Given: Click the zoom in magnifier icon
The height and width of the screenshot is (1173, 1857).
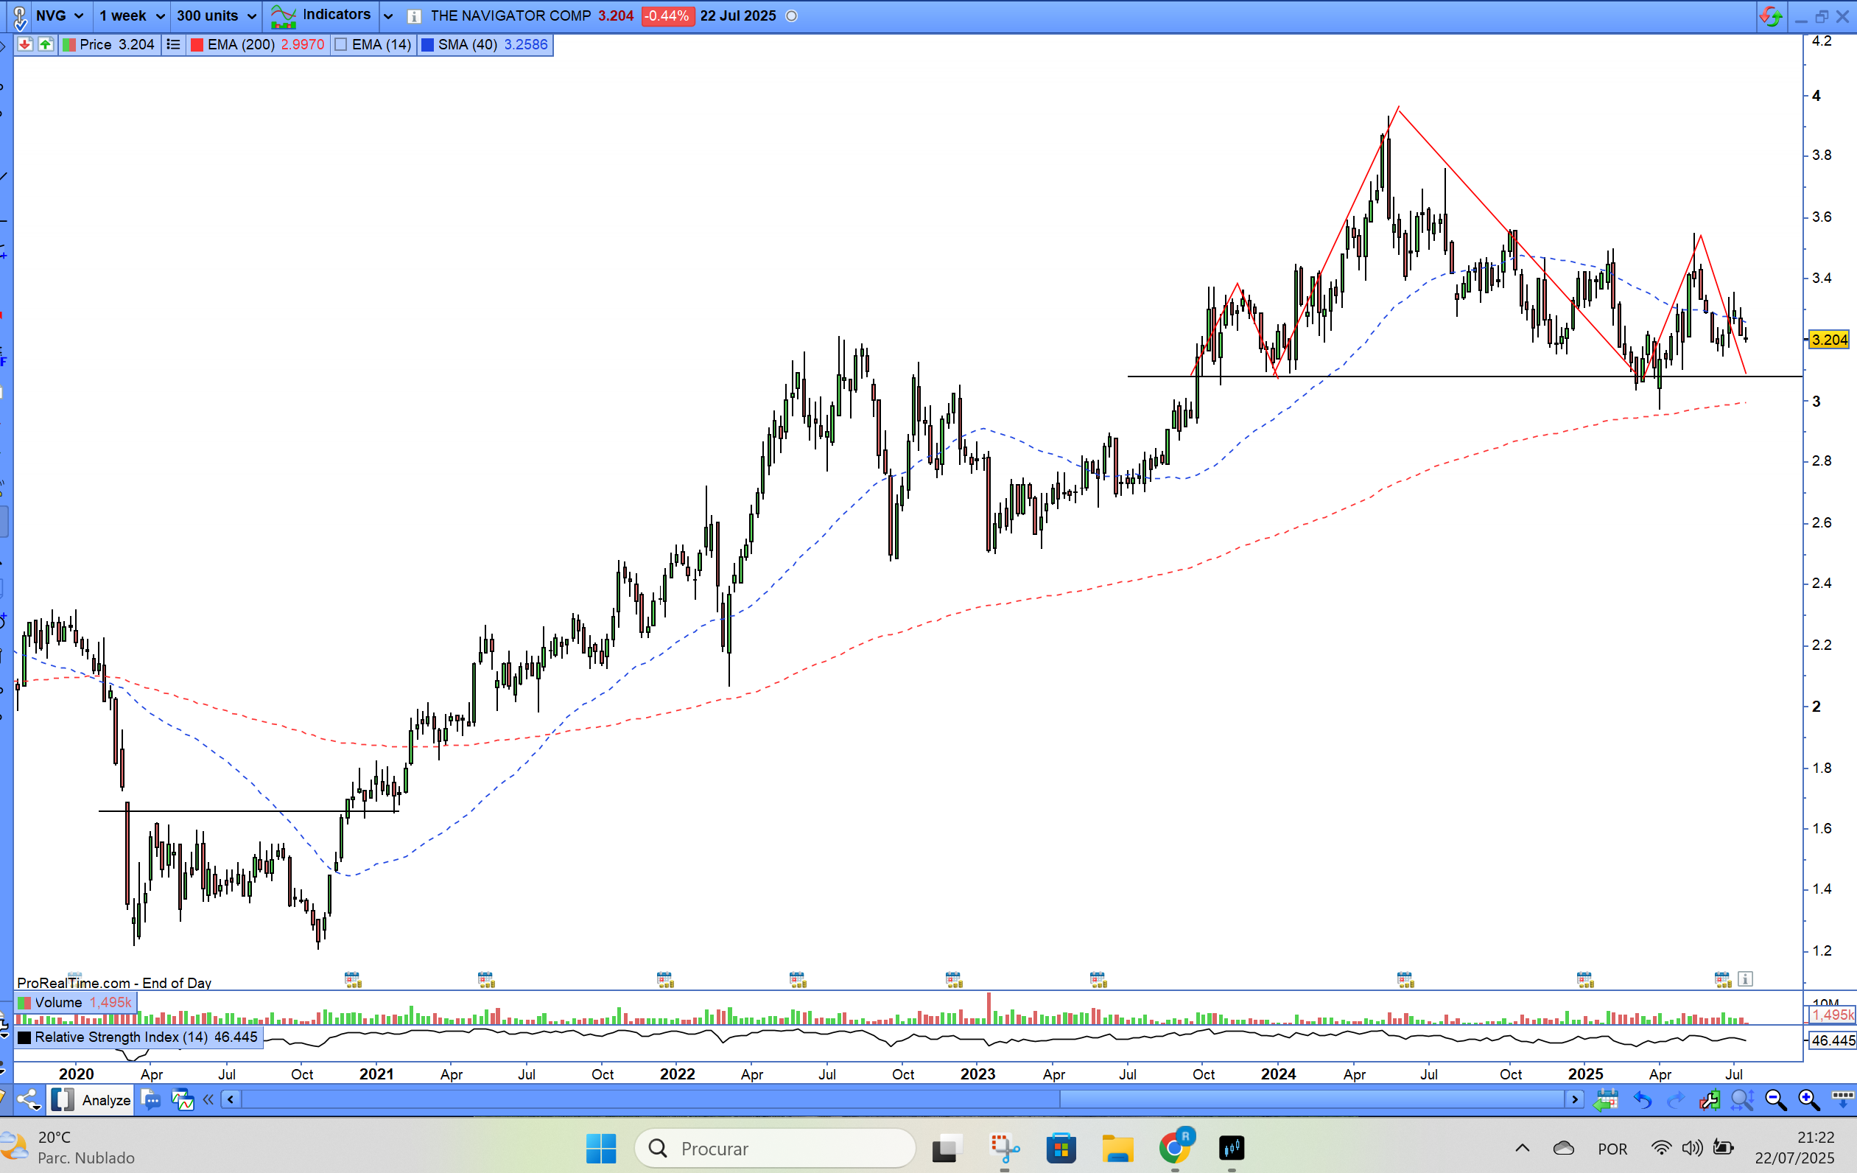Looking at the screenshot, I should [x=1808, y=1100].
